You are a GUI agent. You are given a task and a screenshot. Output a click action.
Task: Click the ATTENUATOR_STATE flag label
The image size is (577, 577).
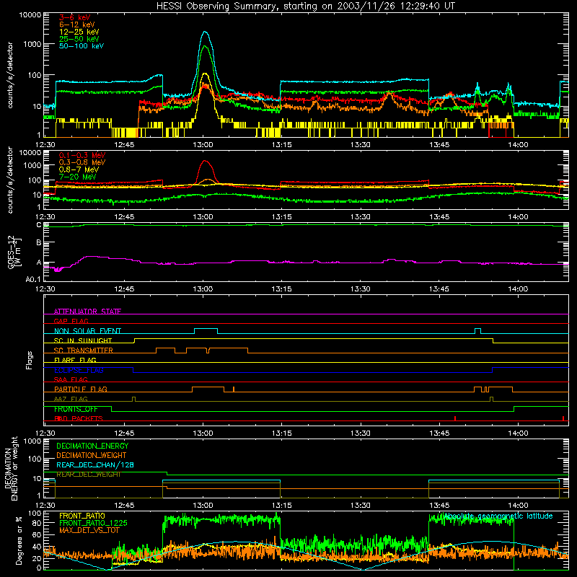tap(87, 312)
